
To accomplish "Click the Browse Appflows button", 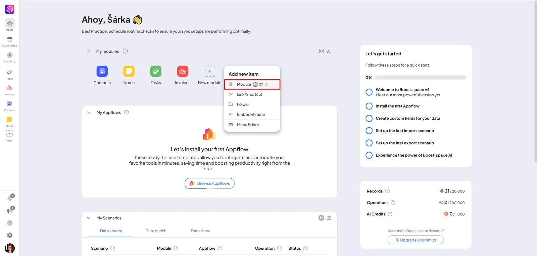I will (209, 183).
